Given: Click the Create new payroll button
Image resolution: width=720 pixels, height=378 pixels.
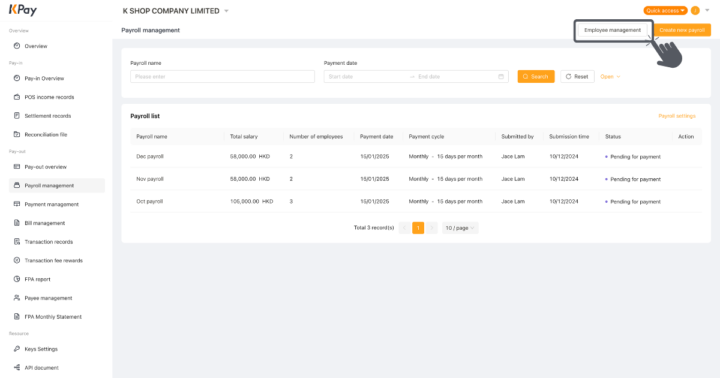Looking at the screenshot, I should 682,29.
